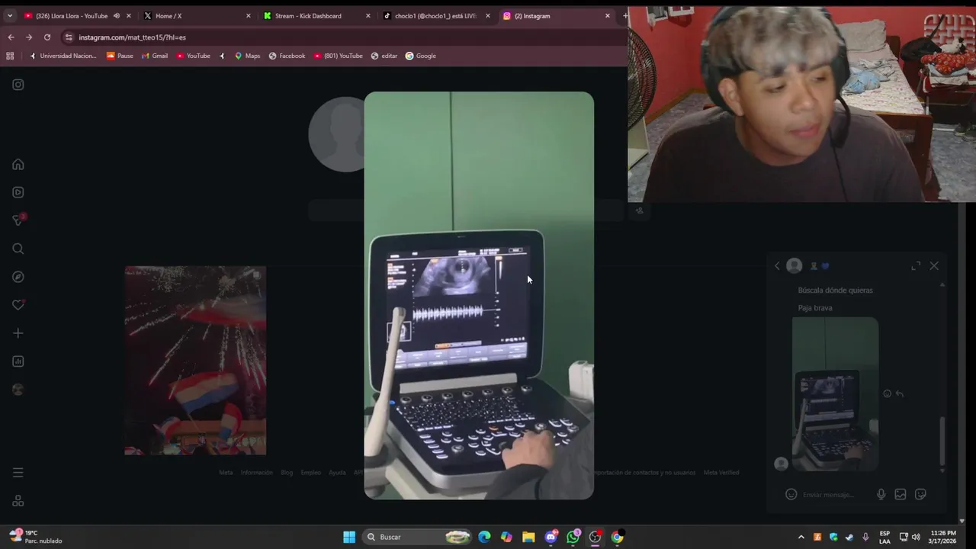Go back to previous page
The image size is (976, 549).
click(x=11, y=37)
